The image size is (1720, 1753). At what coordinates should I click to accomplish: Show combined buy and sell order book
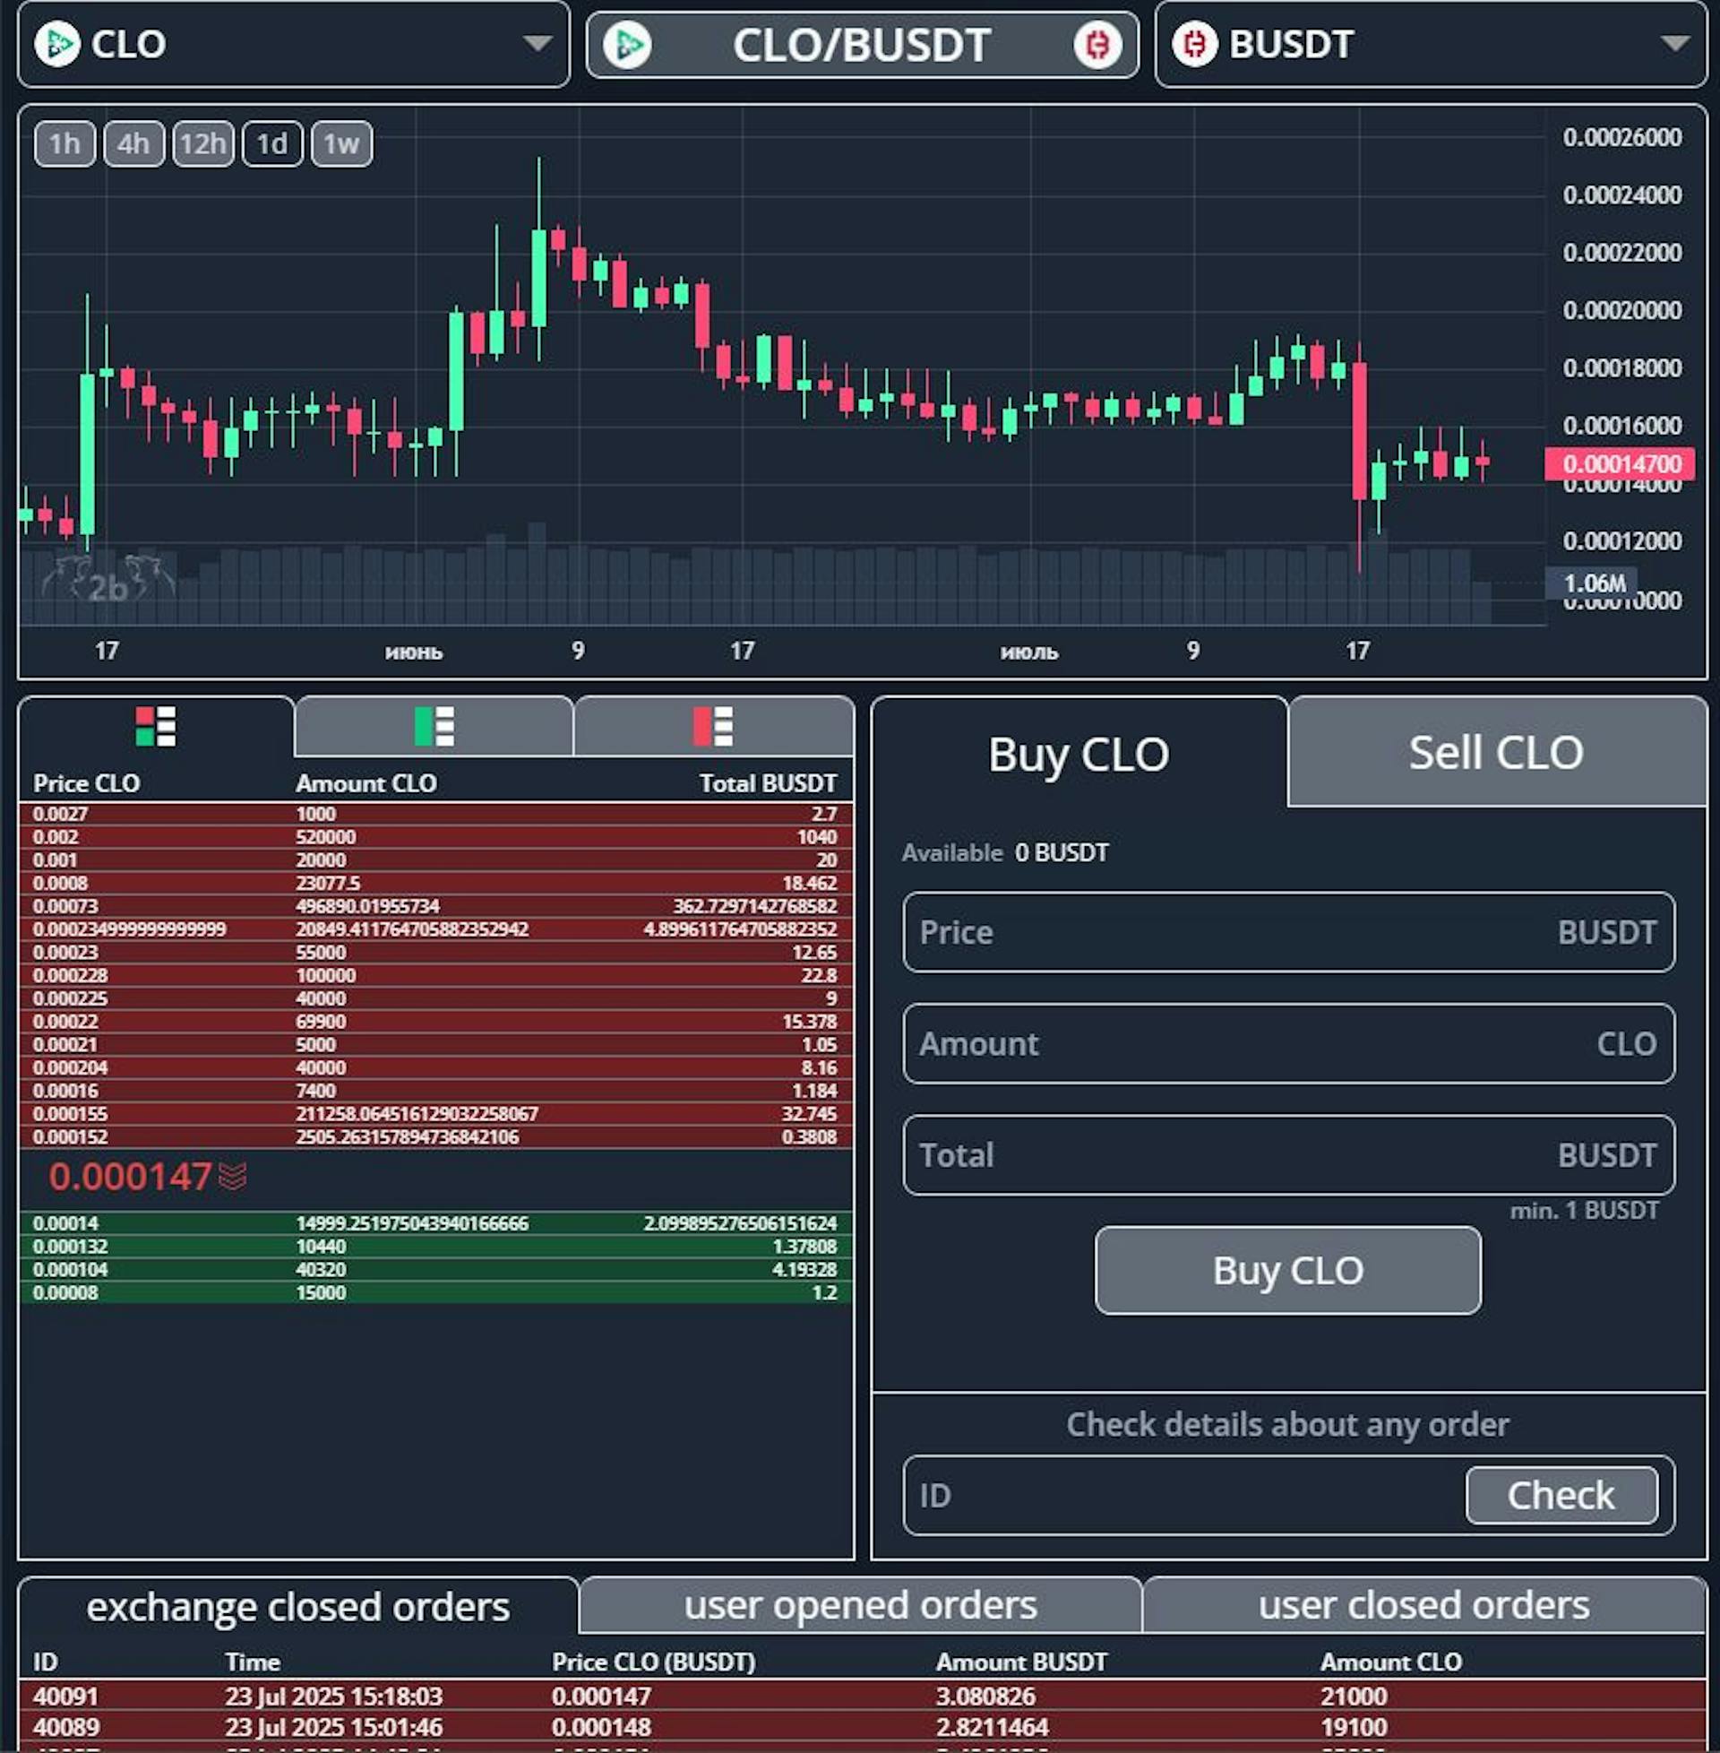tap(156, 727)
